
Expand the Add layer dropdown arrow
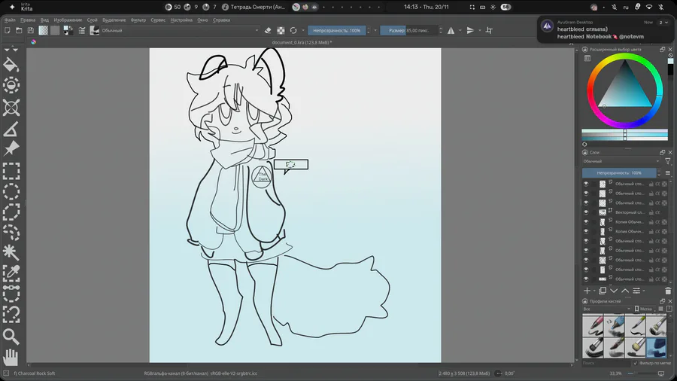[594, 291]
